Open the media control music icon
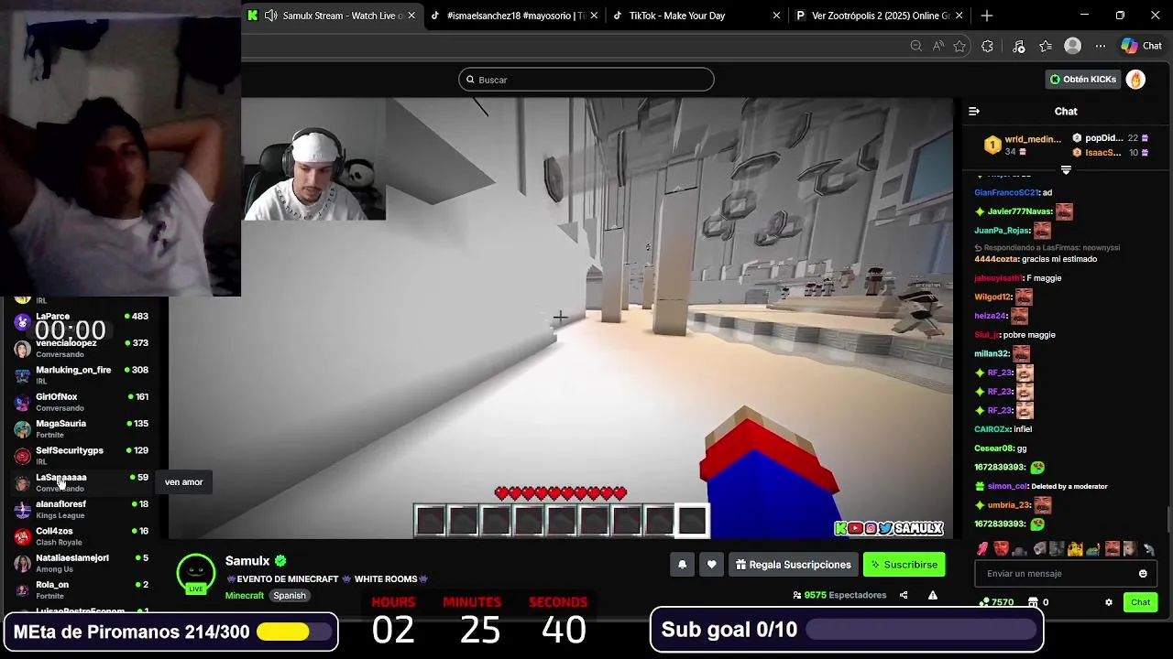1173x659 pixels. 1018,46
